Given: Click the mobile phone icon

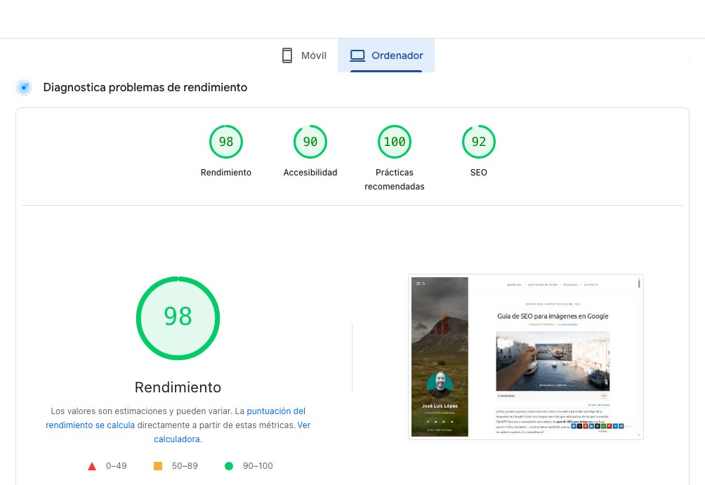Looking at the screenshot, I should coord(286,55).
